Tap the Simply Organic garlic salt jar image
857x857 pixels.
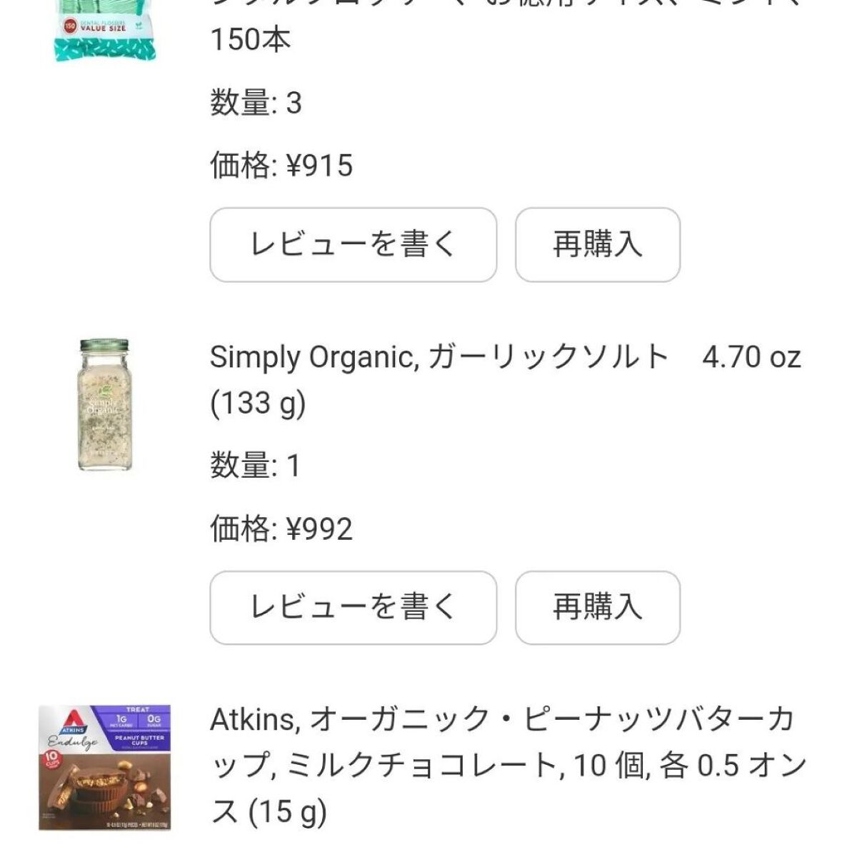[104, 404]
